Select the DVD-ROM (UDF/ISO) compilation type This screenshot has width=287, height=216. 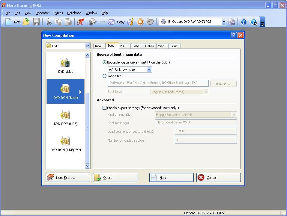coord(65,144)
